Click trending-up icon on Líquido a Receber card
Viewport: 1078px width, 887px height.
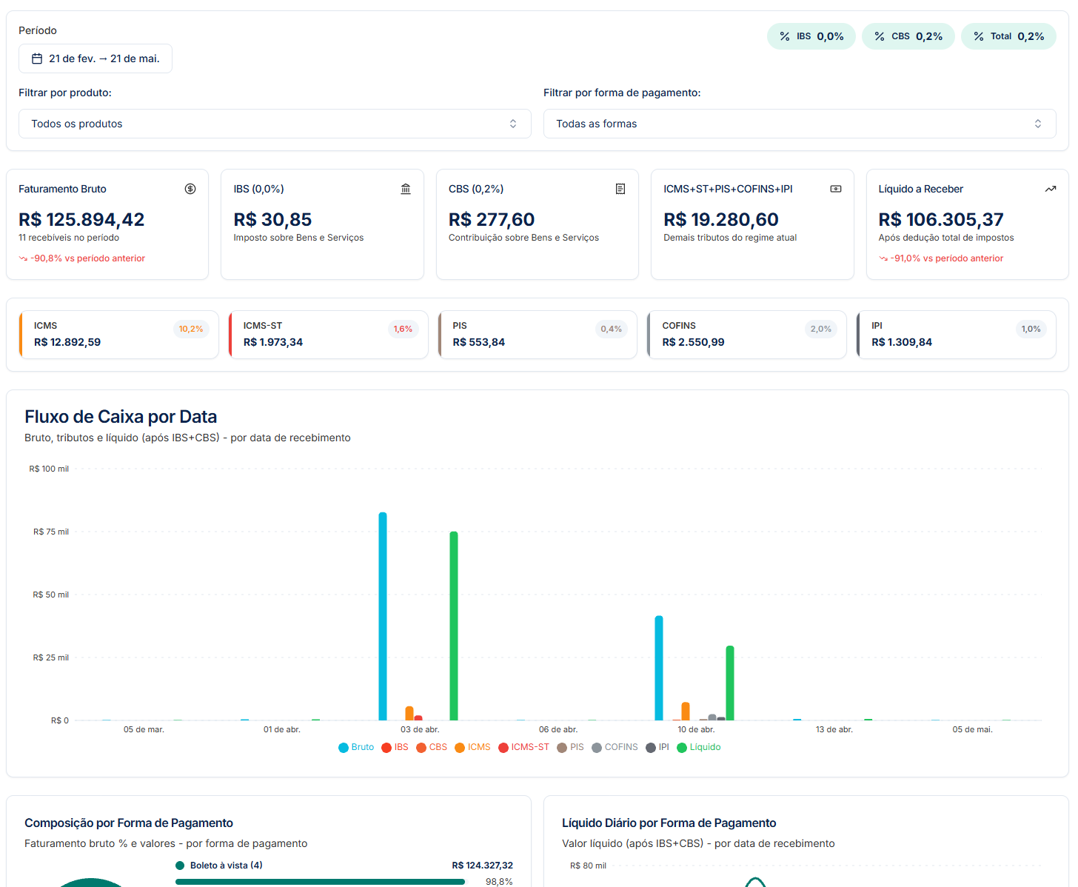(x=1051, y=189)
